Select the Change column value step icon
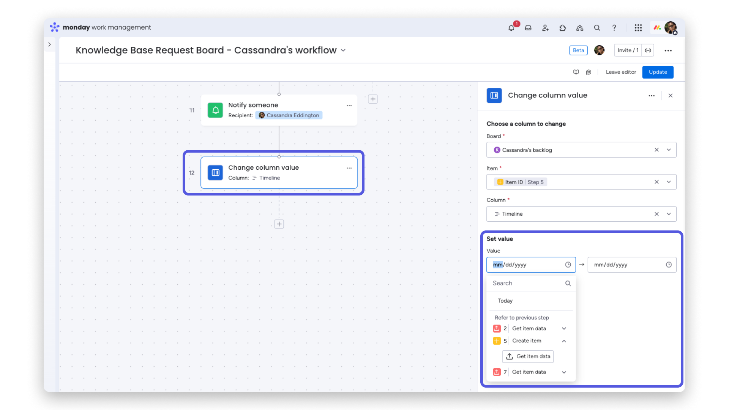 215,173
